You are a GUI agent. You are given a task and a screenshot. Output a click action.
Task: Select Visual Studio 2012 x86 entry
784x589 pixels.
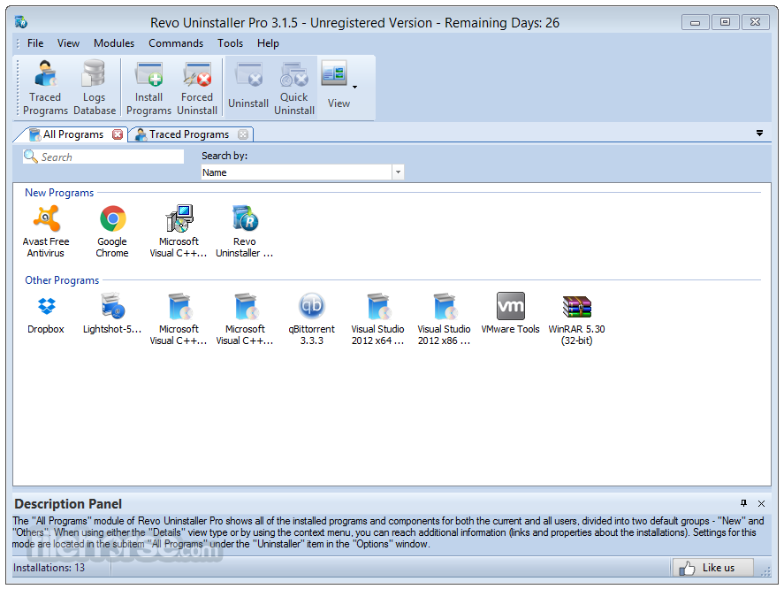[x=444, y=318]
